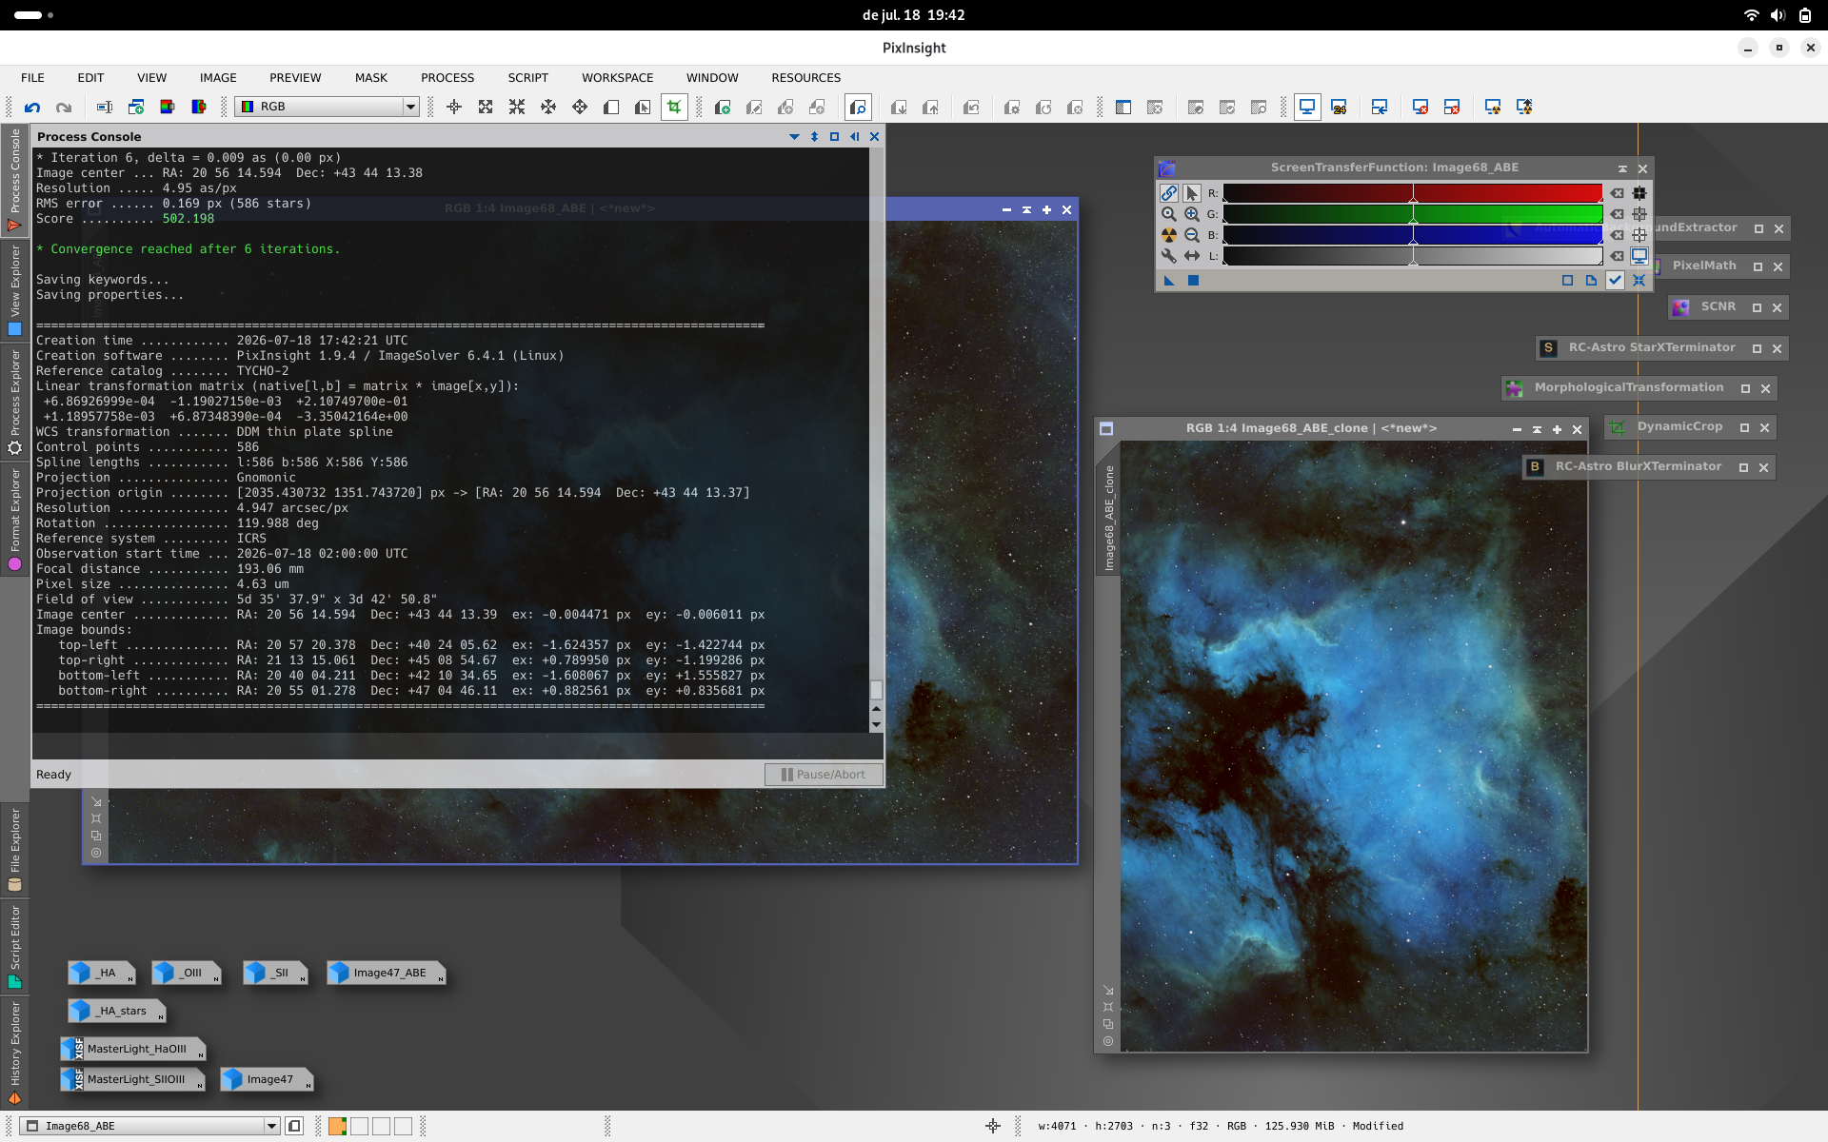Click zoom to fit toolbar icon
Screen dimensions: 1828x1142
coord(486,108)
